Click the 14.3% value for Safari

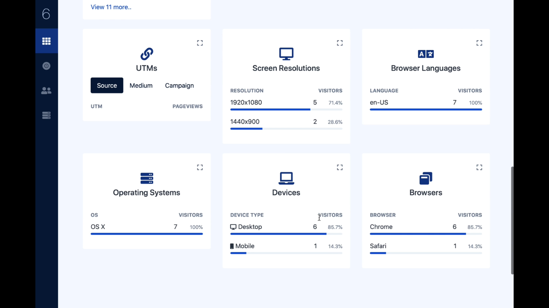475,246
